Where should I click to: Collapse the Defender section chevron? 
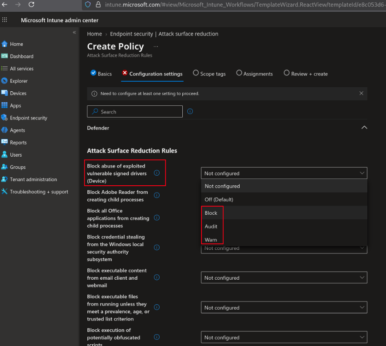click(x=364, y=128)
